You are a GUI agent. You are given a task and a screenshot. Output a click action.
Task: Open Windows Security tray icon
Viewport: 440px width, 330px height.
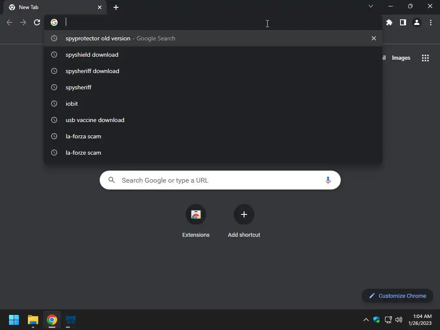point(376,320)
